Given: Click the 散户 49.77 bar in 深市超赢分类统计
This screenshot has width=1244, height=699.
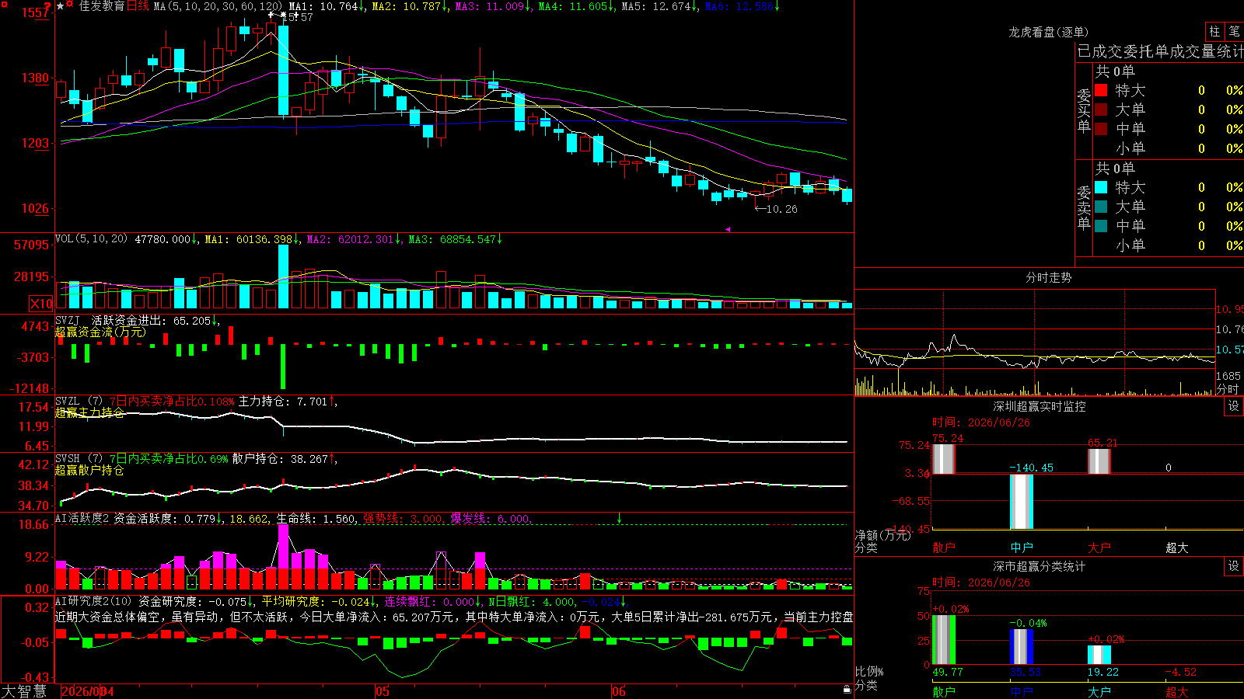Looking at the screenshot, I should click(x=944, y=639).
